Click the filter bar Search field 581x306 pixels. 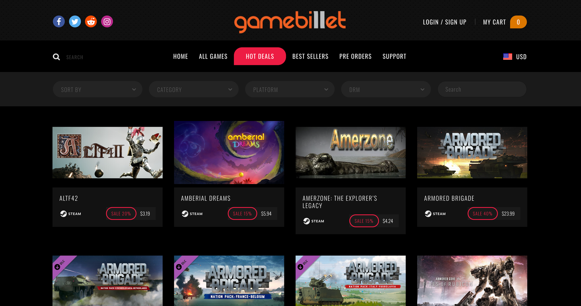coord(482,89)
